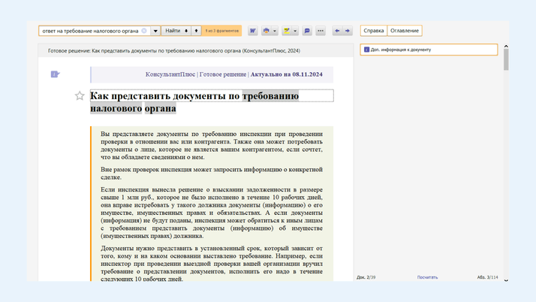
Task: Click the Посчитать link in status bar
Action: point(427,277)
